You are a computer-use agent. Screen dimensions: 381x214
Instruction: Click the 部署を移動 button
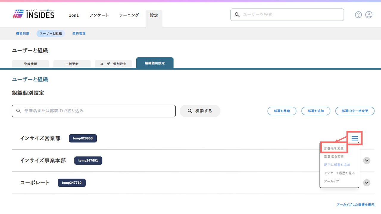tap(282, 111)
